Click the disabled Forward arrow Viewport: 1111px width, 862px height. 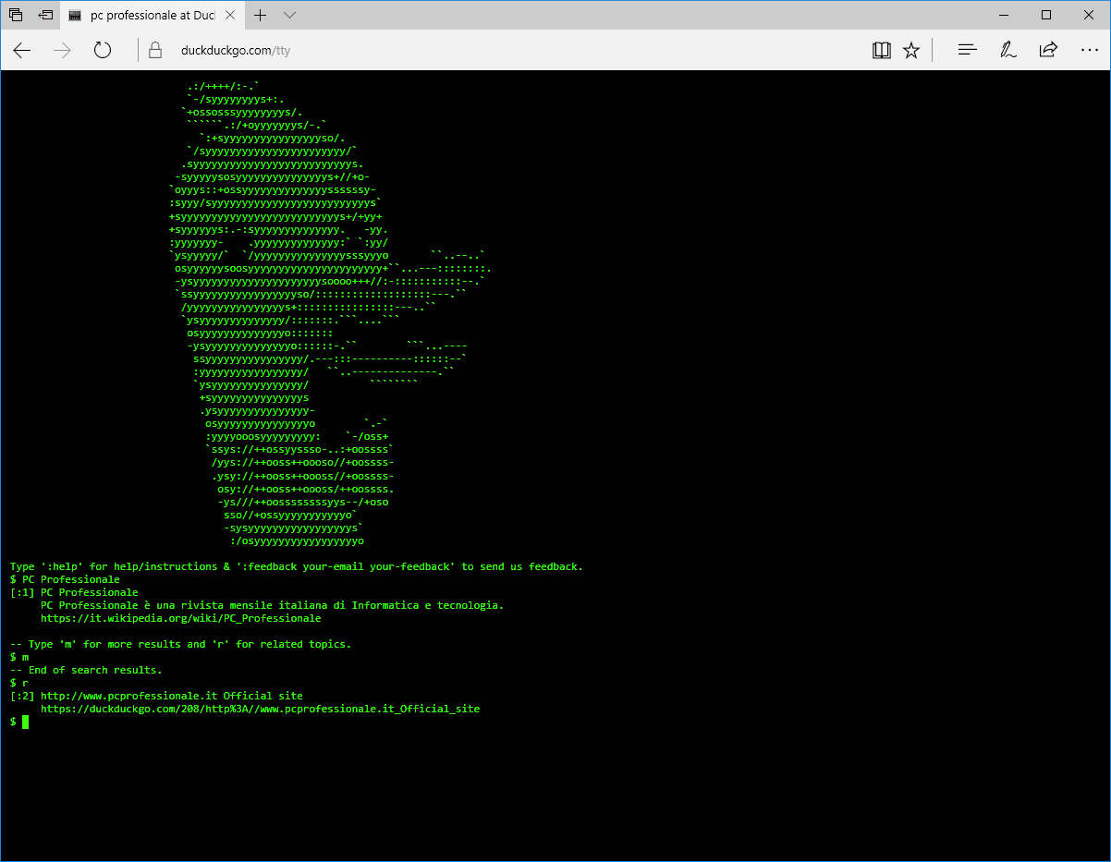(62, 51)
